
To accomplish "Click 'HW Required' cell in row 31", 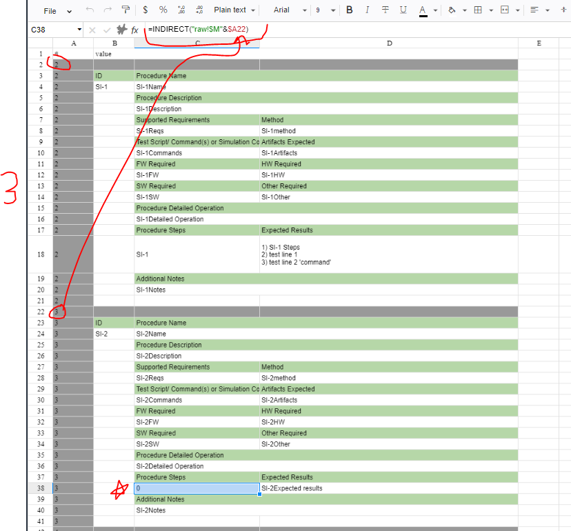I will [x=389, y=411].
